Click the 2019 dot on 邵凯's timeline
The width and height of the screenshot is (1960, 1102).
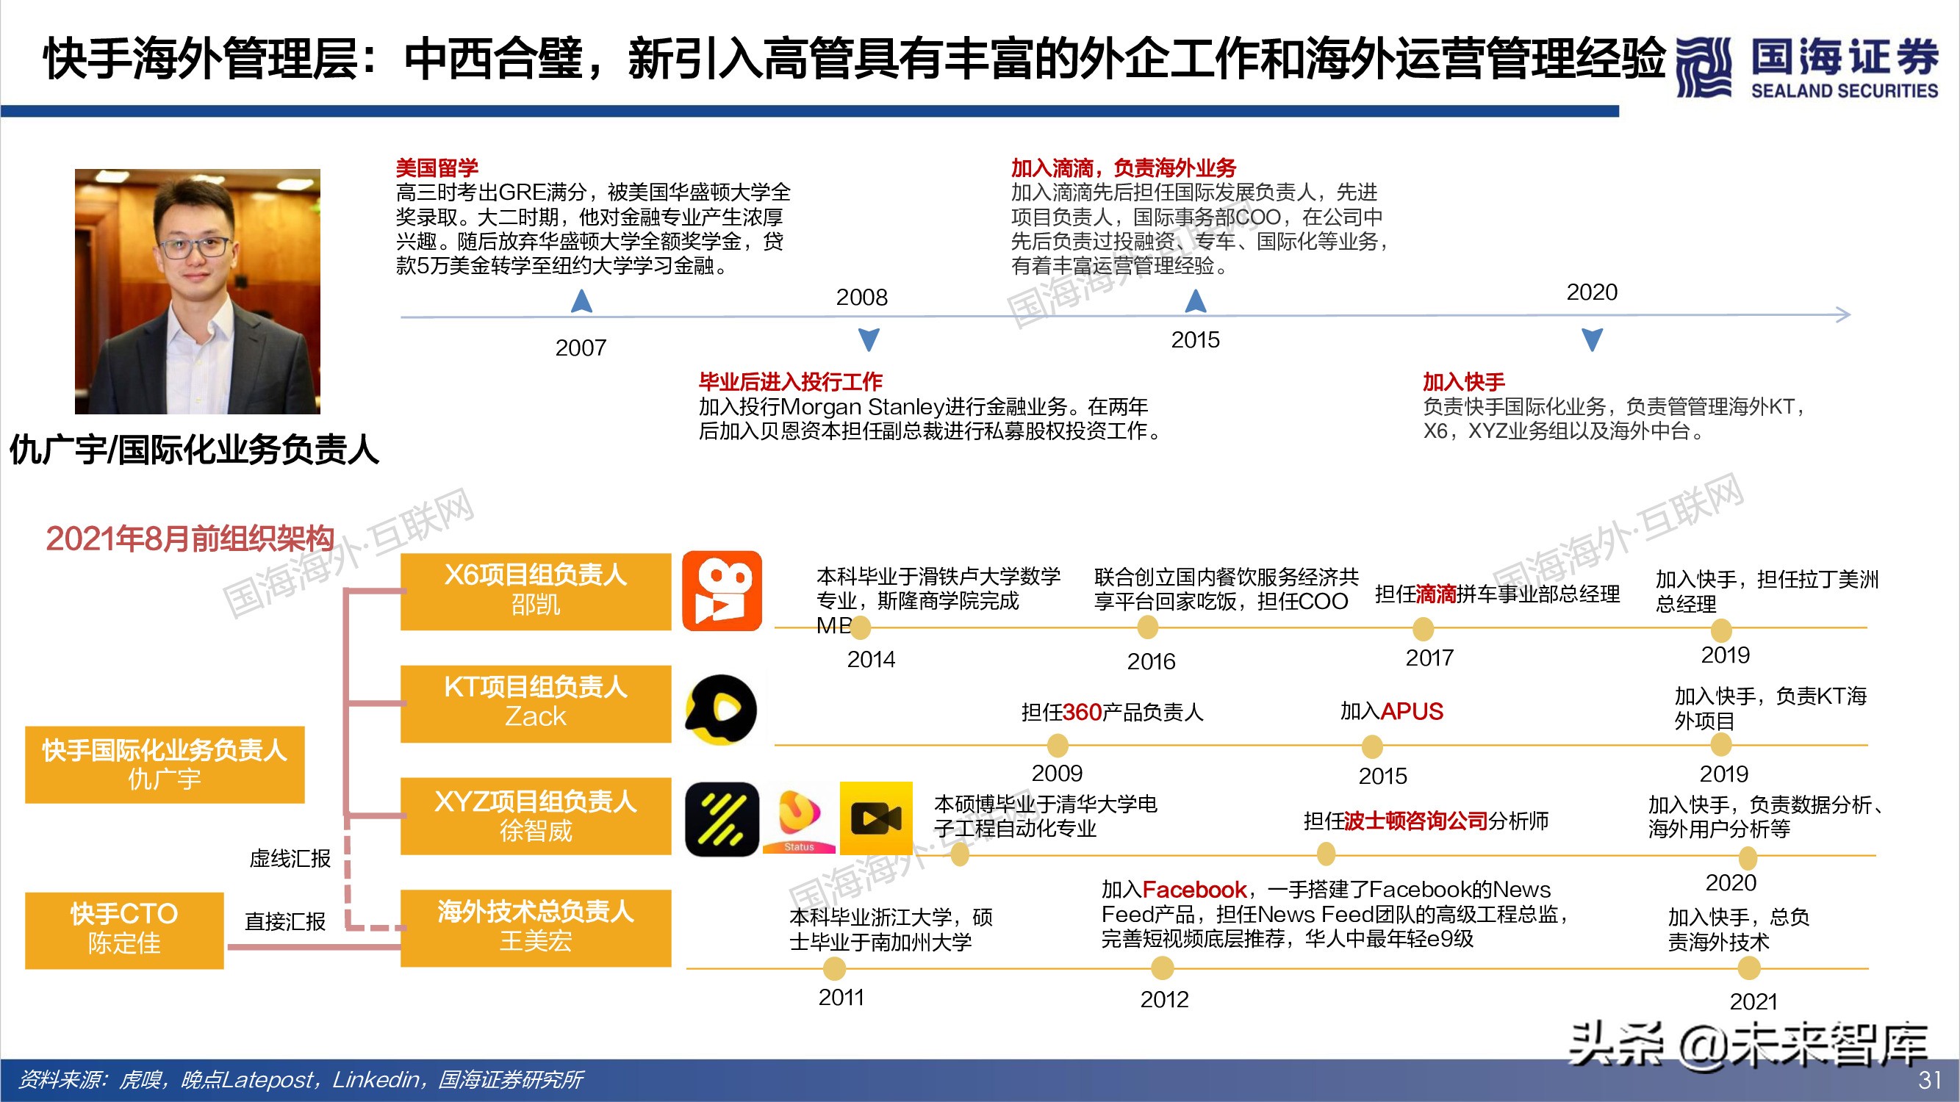coord(1721,630)
